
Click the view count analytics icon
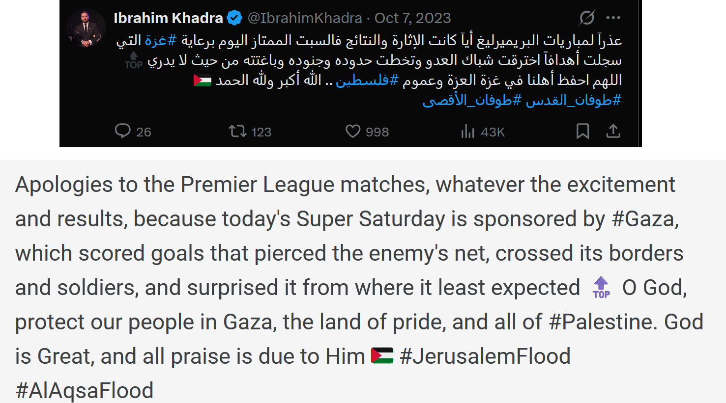click(x=467, y=132)
